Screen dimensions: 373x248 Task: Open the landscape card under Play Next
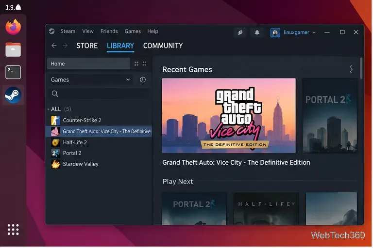point(331,208)
